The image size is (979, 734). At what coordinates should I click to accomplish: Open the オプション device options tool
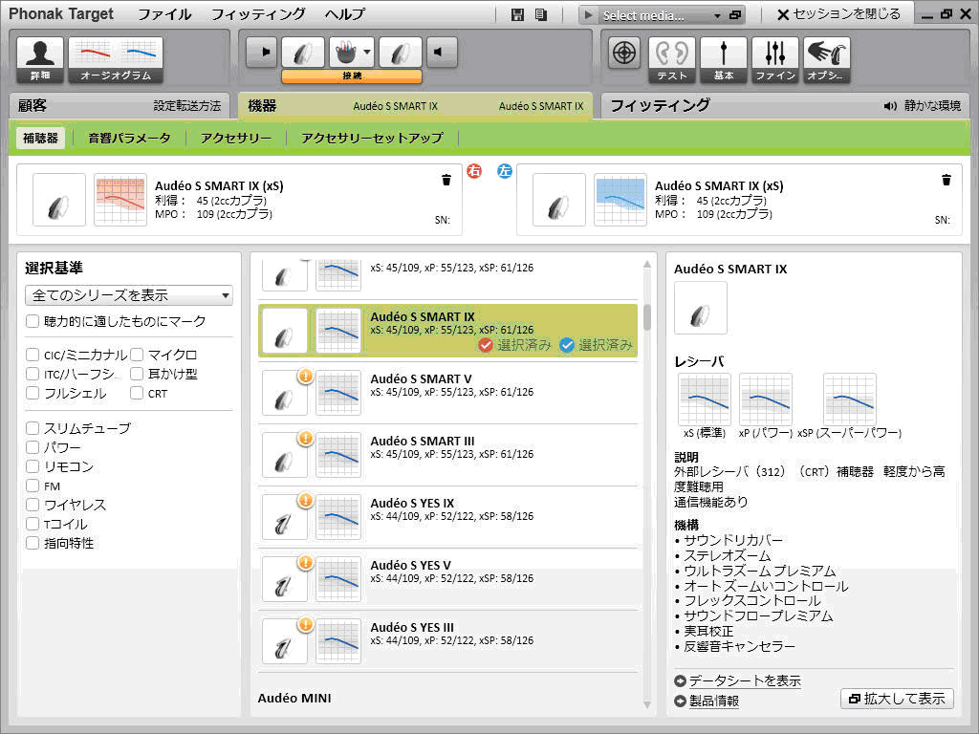coord(827,59)
